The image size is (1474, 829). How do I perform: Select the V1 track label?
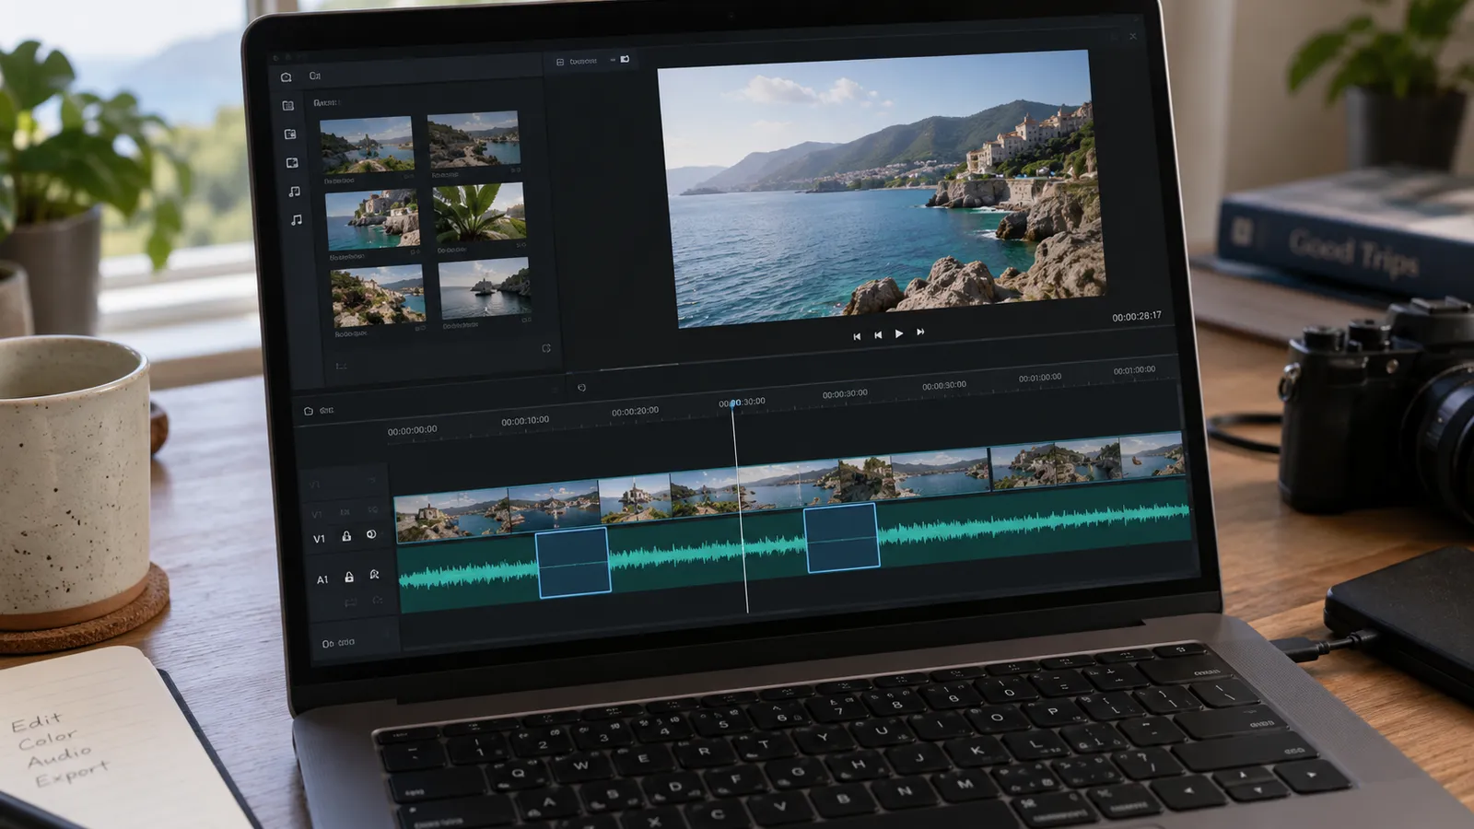(x=319, y=539)
